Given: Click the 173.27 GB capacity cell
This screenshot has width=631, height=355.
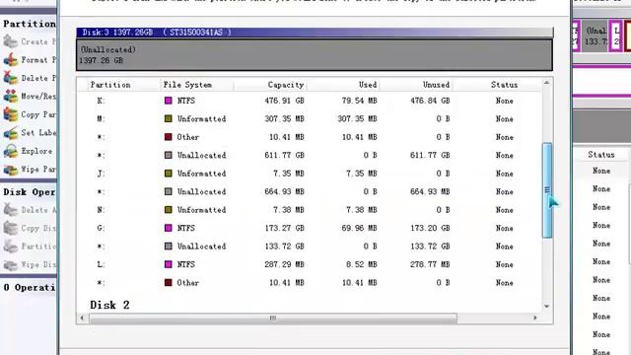Looking at the screenshot, I should (284, 228).
